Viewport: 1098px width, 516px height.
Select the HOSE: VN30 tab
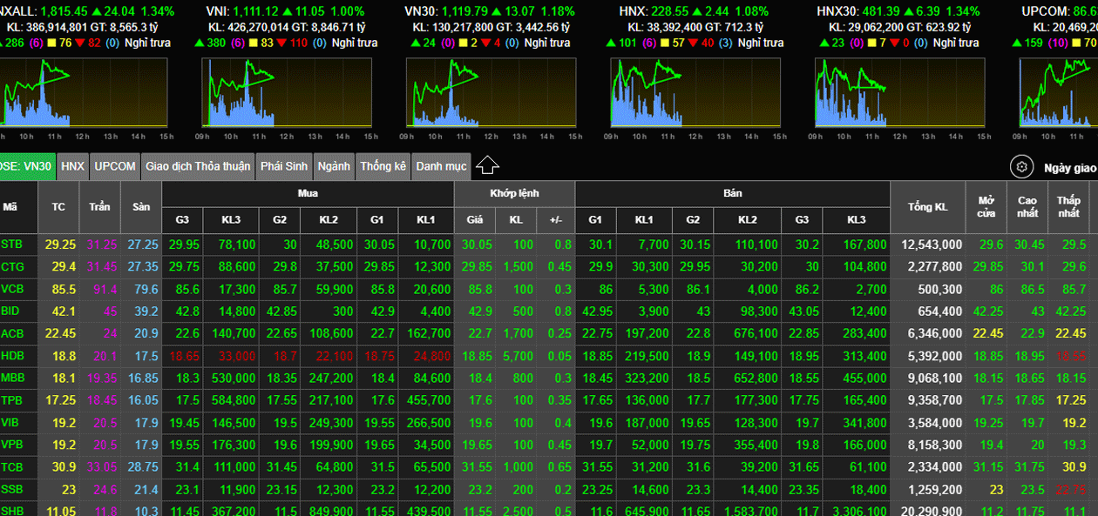point(26,166)
